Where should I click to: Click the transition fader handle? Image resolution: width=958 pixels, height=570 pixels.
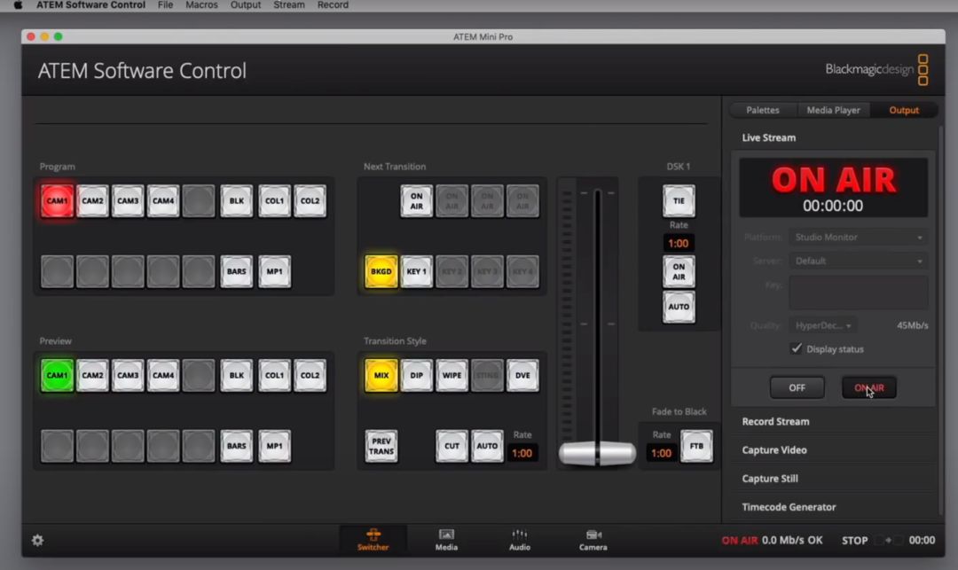point(597,454)
